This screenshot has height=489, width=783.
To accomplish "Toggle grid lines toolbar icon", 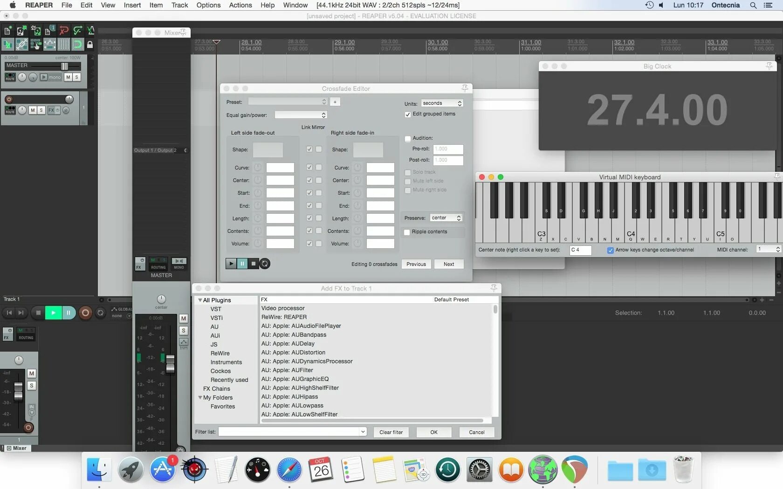I will 63,44.
